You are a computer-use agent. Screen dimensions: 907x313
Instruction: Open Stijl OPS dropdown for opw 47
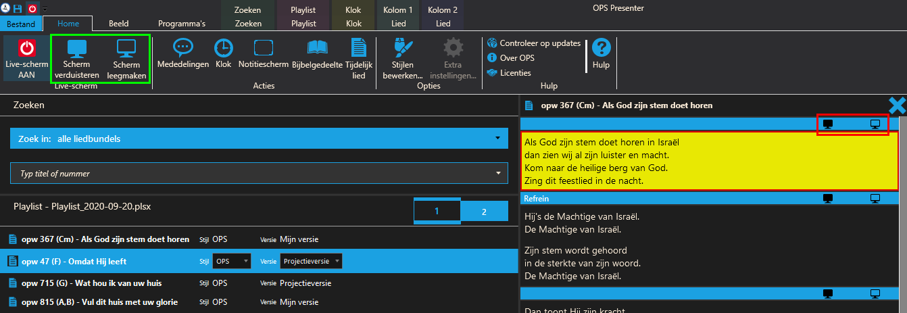click(231, 261)
